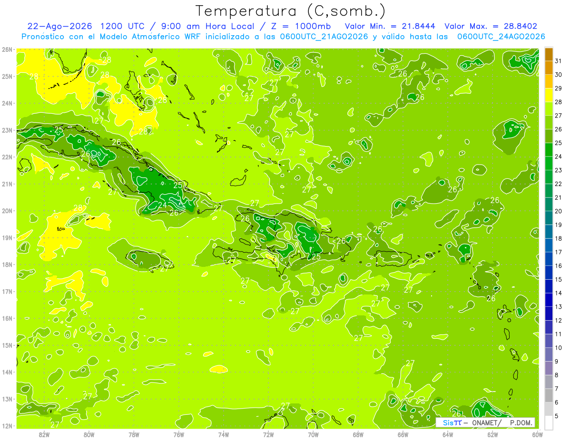Image resolution: width=571 pixels, height=441 pixels.
Task: Click the yellow legend swatch between 28 and 29
Action: (549, 95)
